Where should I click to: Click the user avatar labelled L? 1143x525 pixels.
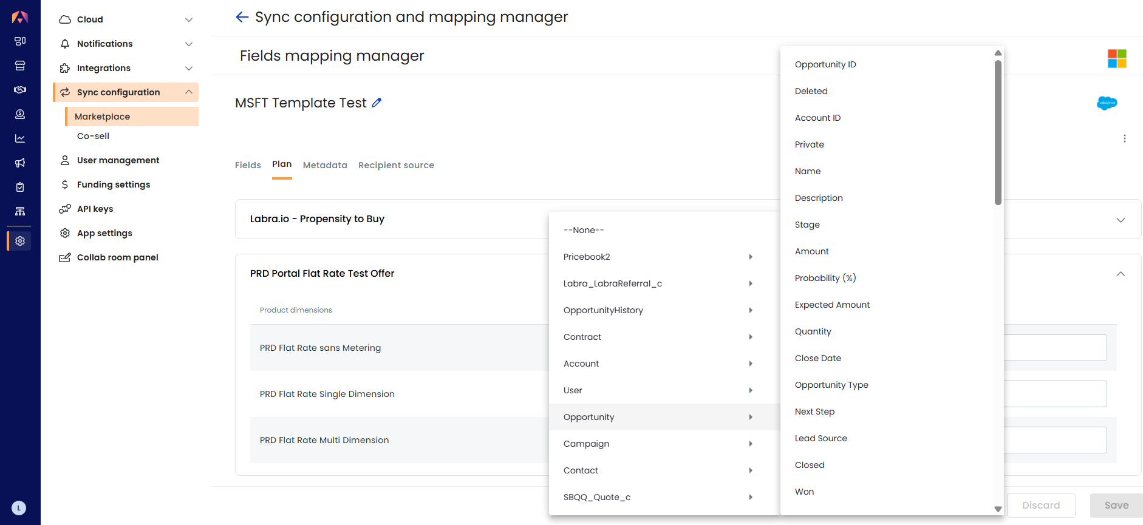point(19,508)
